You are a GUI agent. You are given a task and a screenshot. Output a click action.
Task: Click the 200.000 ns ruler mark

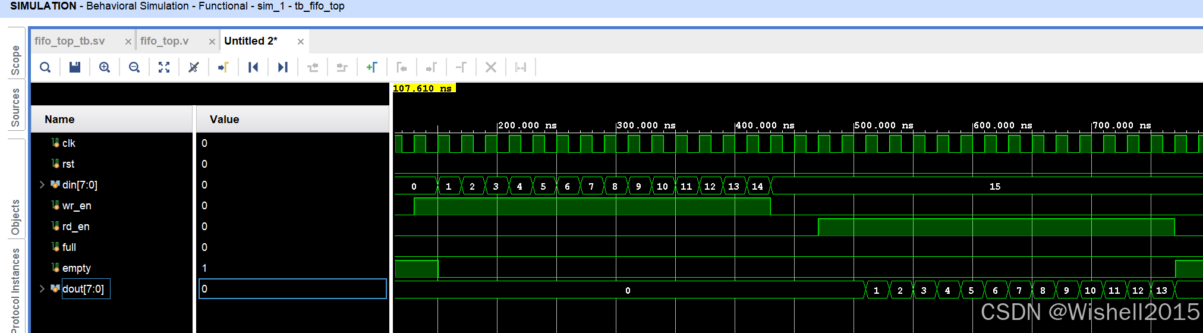tap(527, 125)
